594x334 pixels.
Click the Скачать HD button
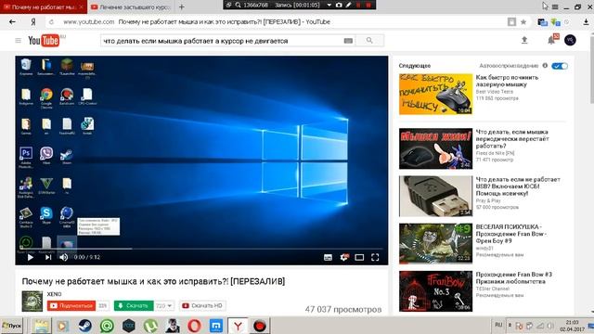coord(202,305)
